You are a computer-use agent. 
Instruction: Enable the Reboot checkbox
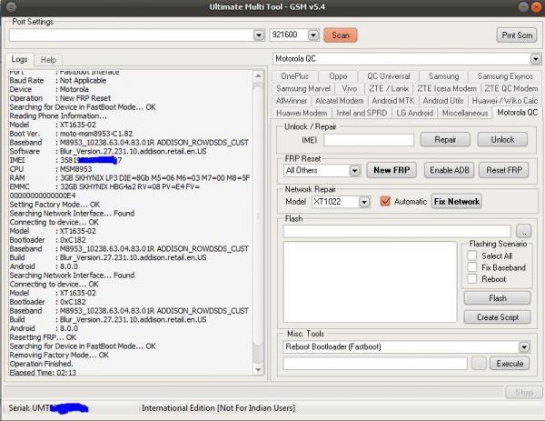472,278
